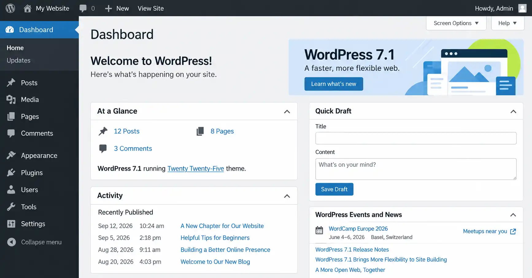Click the external link icon after Meetups near you
The height and width of the screenshot is (278, 532).
tap(513, 231)
